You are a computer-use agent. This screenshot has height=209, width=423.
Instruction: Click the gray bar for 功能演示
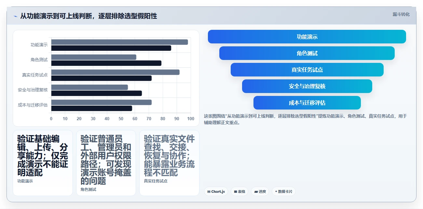pyautogui.click(x=119, y=42)
